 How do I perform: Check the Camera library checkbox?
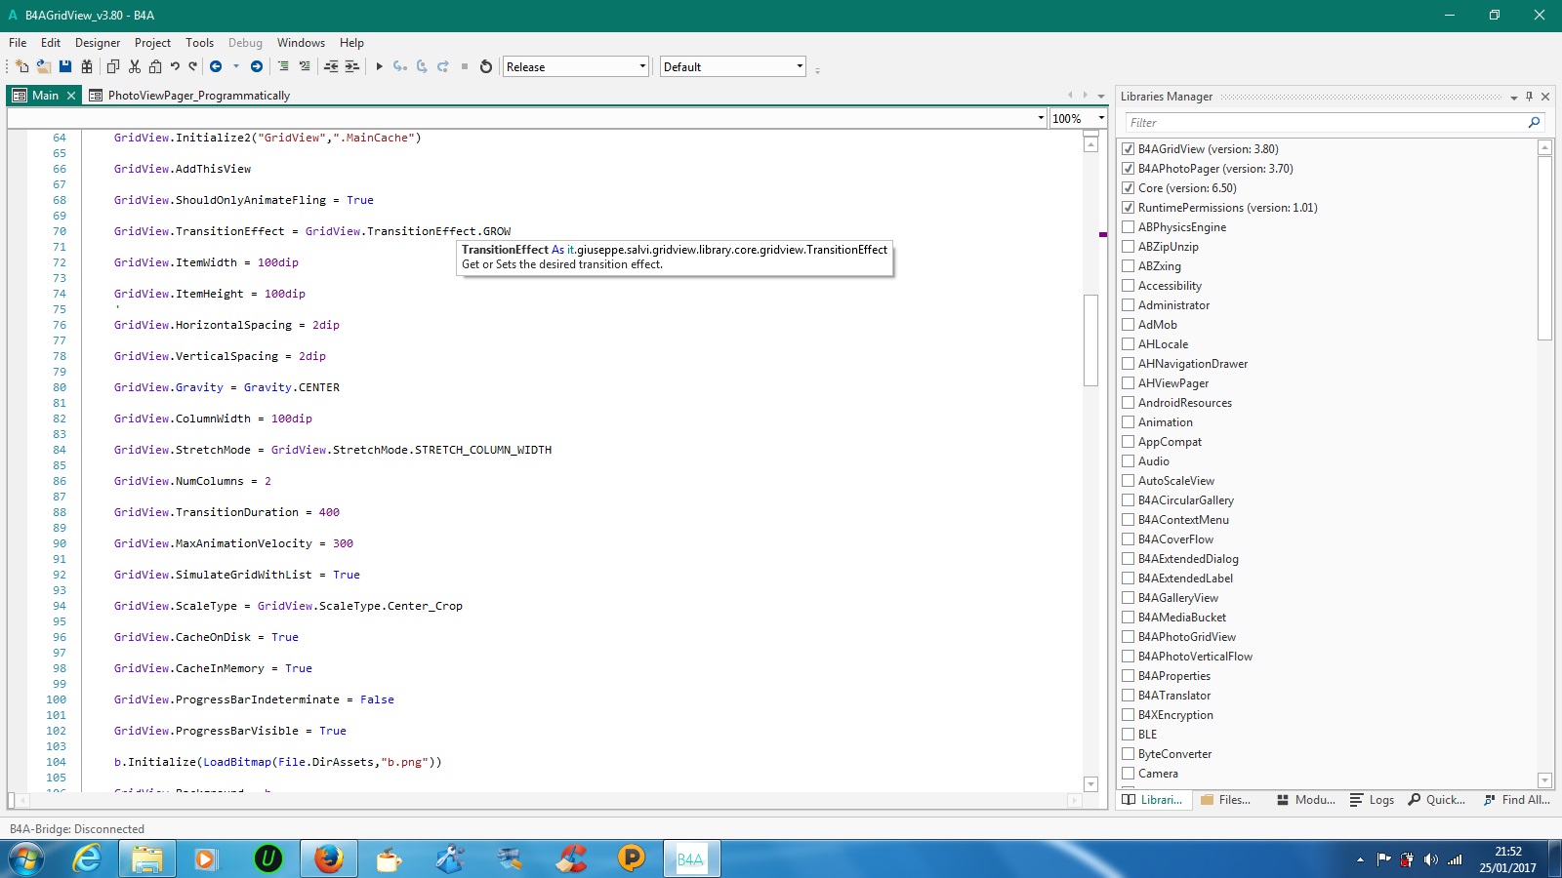point(1129,774)
